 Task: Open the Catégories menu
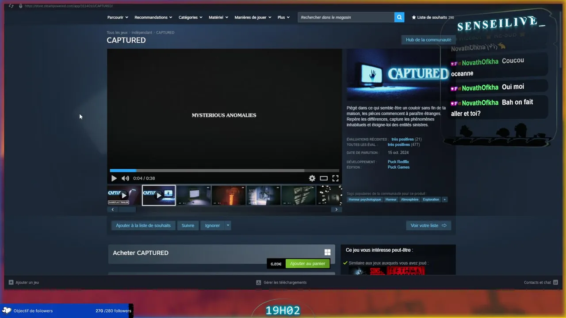point(191,17)
